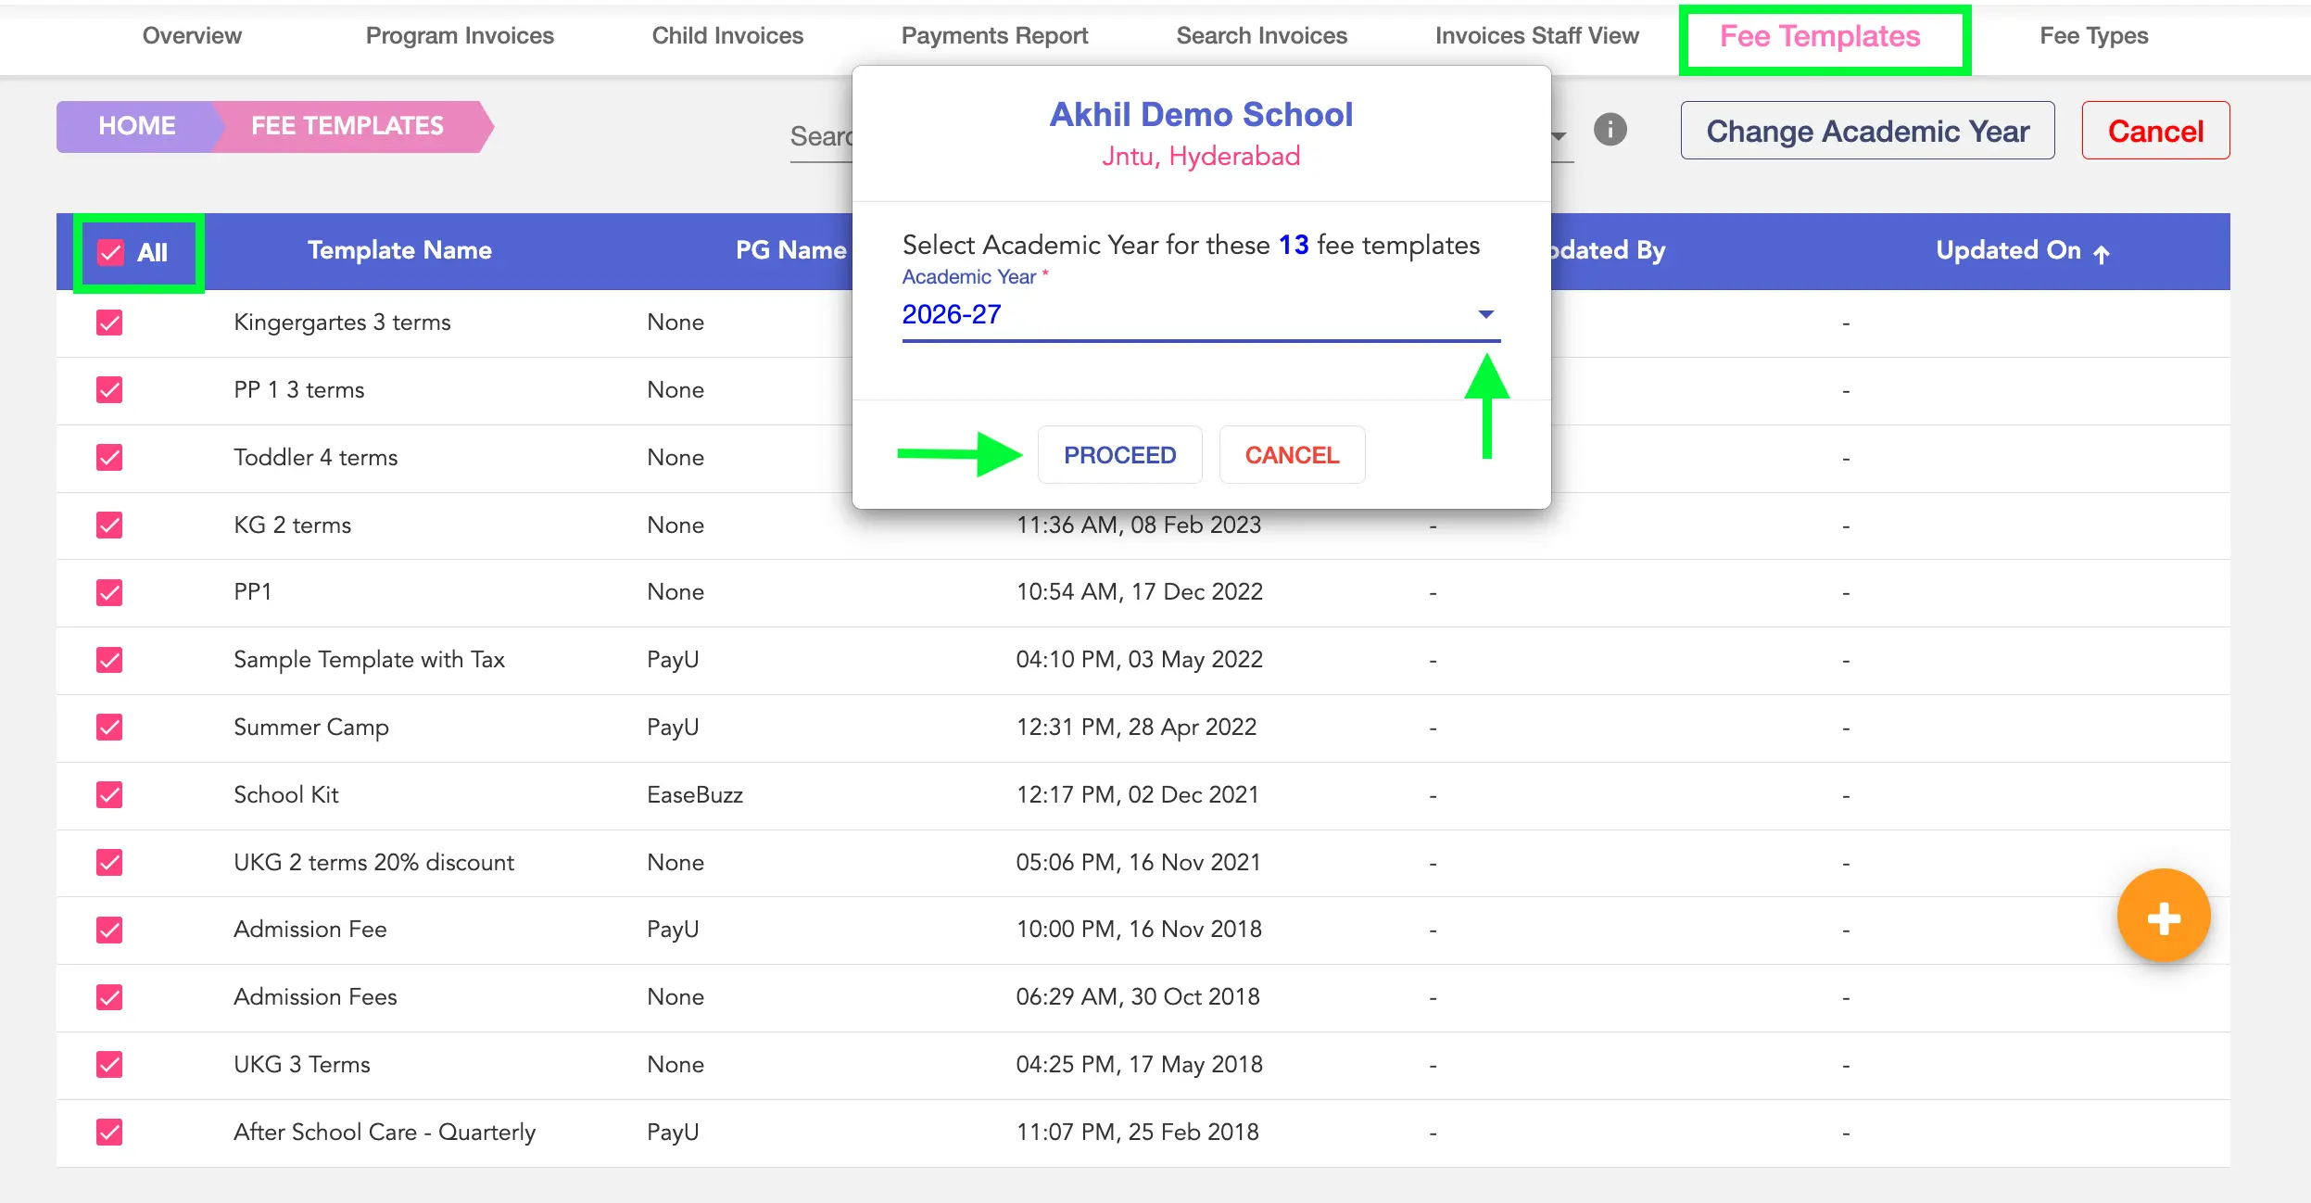Go to the Child Invoices tab

click(x=727, y=35)
